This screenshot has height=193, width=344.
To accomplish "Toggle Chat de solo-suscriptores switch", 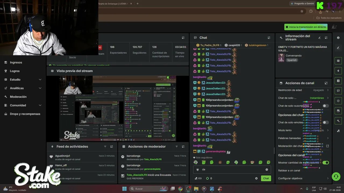I will pyautogui.click(x=325, y=106).
